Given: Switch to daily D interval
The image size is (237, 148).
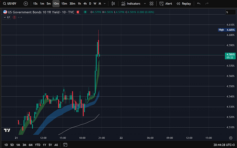Looking at the screenshot, I should pyautogui.click(x=90, y=3).
